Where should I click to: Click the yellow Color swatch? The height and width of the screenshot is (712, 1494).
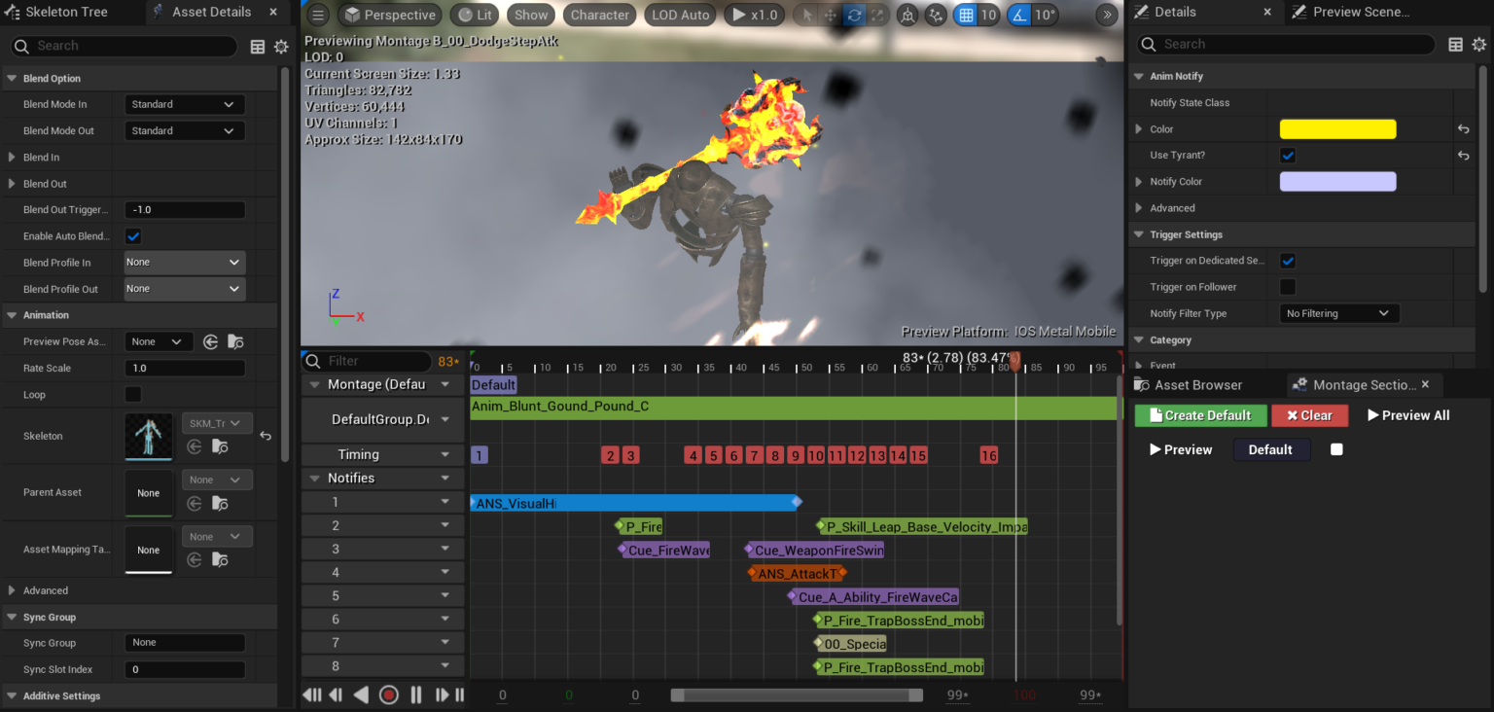[x=1337, y=128]
